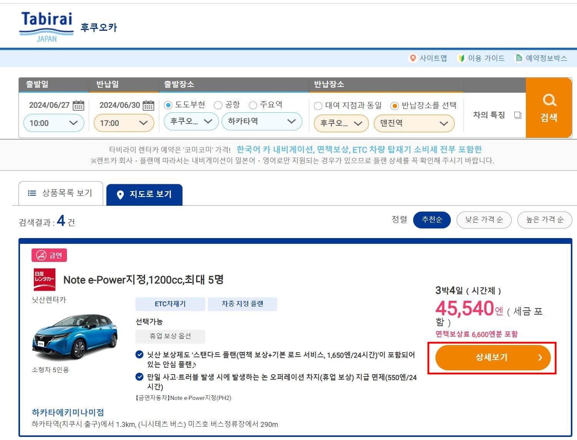Click the orange 검색 button

point(549,108)
